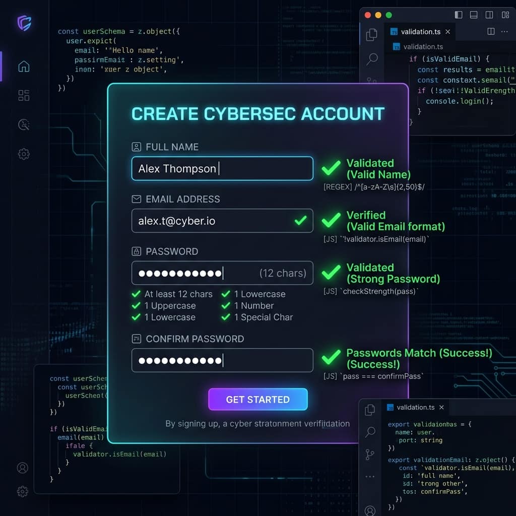Focus the Full Name input field

[222, 168]
